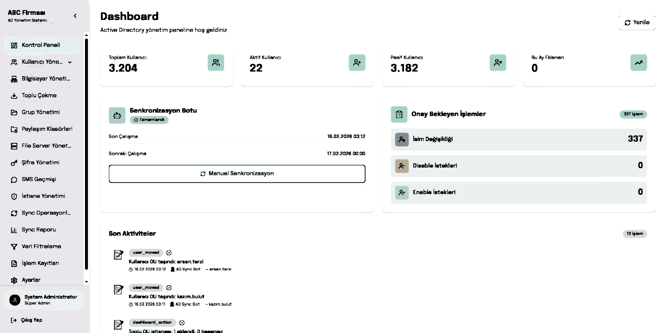
Task: Click the SMS Geçmişi chat bubble icon
Action: tap(14, 179)
